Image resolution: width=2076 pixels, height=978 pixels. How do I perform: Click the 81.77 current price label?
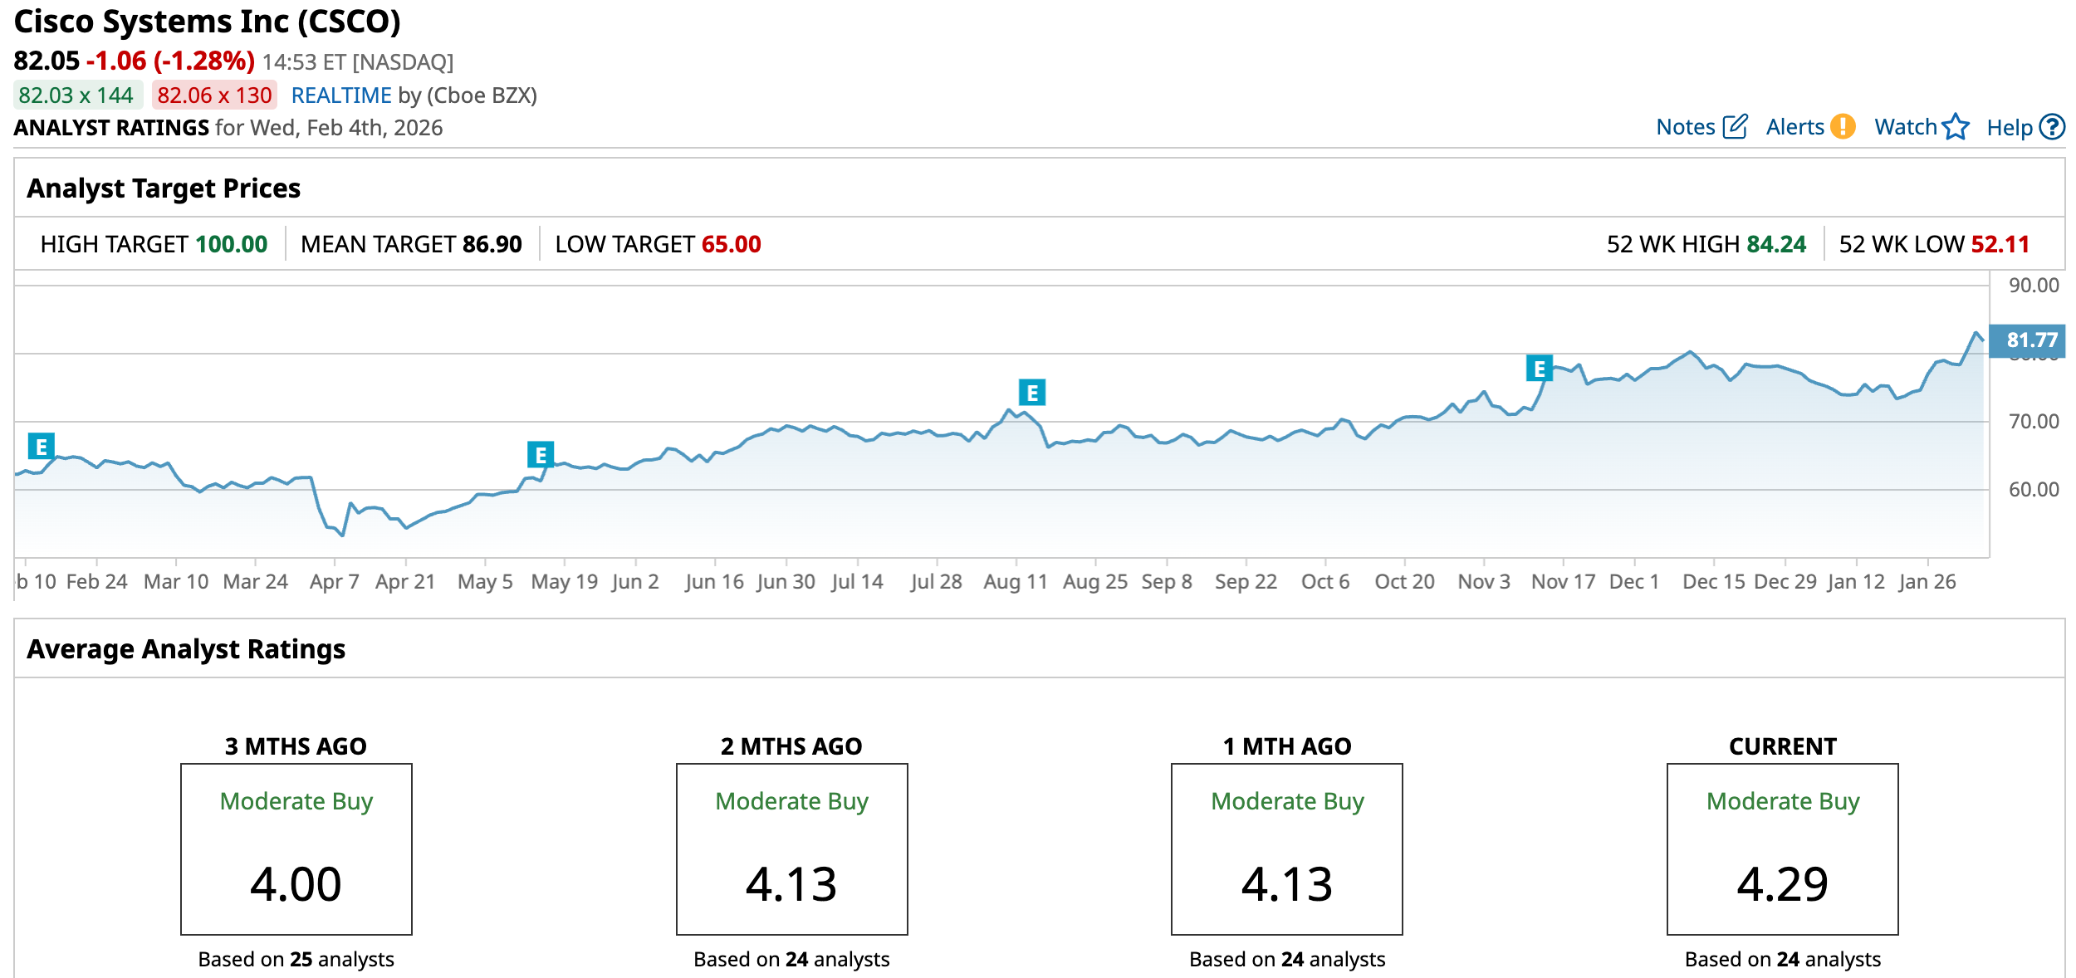tap(2030, 340)
